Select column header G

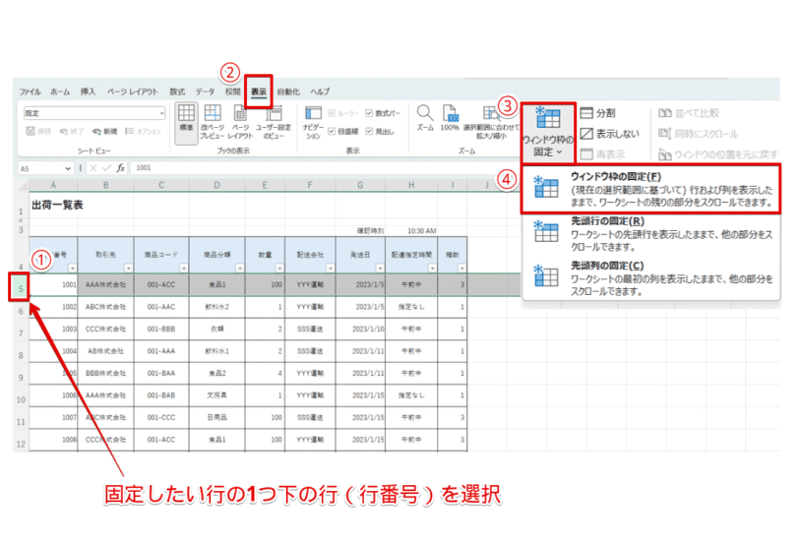click(360, 185)
